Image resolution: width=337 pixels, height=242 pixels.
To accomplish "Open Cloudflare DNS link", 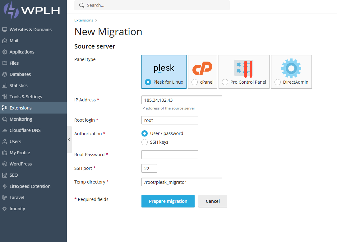I will 33,130.
